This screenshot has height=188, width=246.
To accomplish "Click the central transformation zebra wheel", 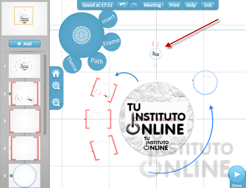I will pos(82,35).
